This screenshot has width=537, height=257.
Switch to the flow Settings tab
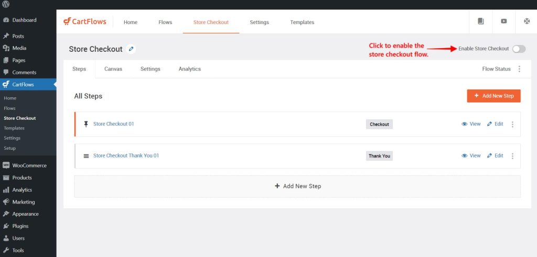[x=151, y=69]
